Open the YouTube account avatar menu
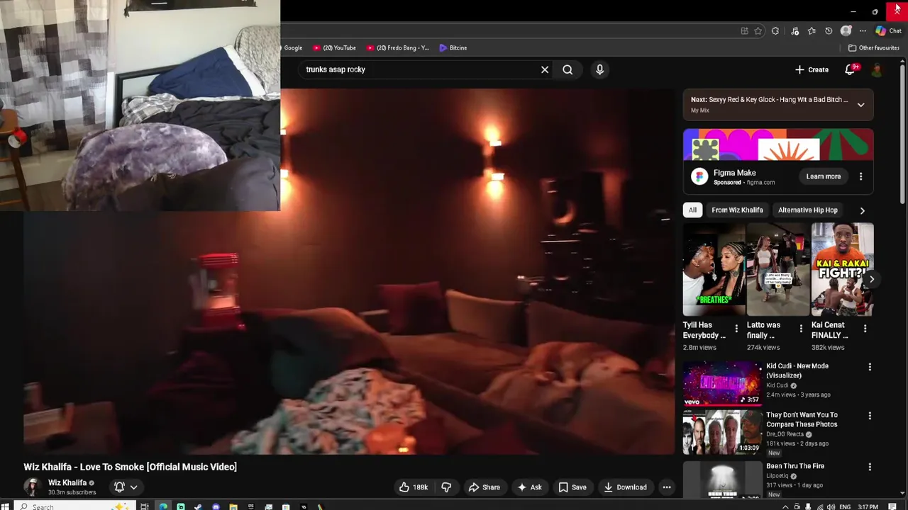Screen dimensions: 908x510 pos(877,69)
